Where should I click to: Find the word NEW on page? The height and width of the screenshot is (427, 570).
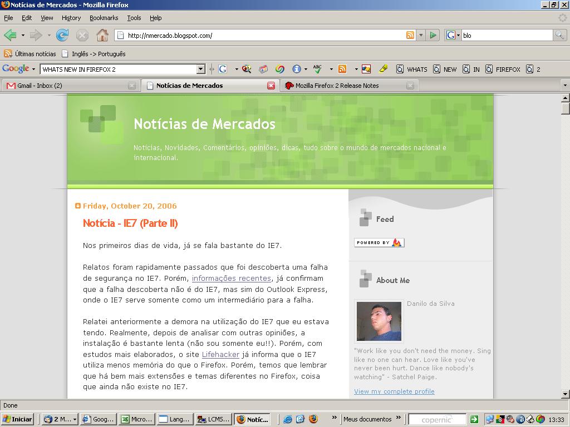(x=445, y=69)
